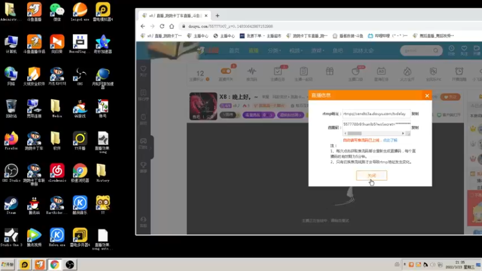Copy the rtmp地址 with 复制
The width and height of the screenshot is (482, 271).
(415, 114)
